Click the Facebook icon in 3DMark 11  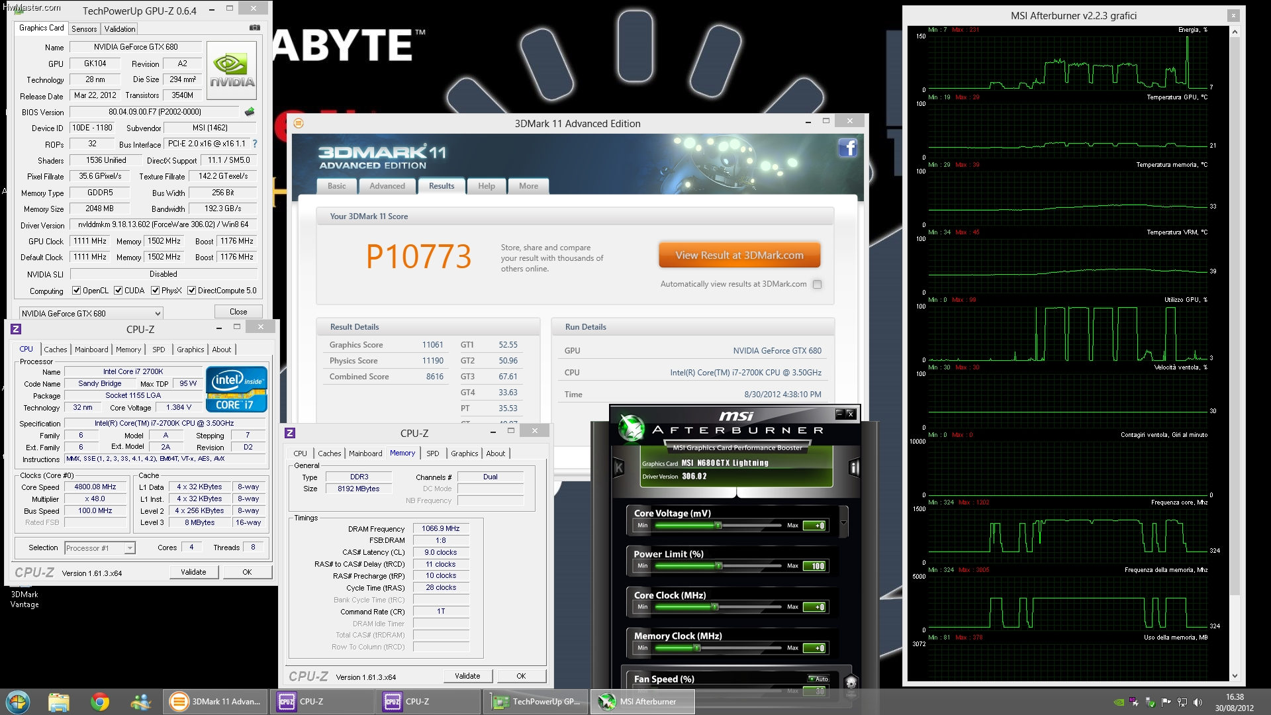[x=847, y=147]
